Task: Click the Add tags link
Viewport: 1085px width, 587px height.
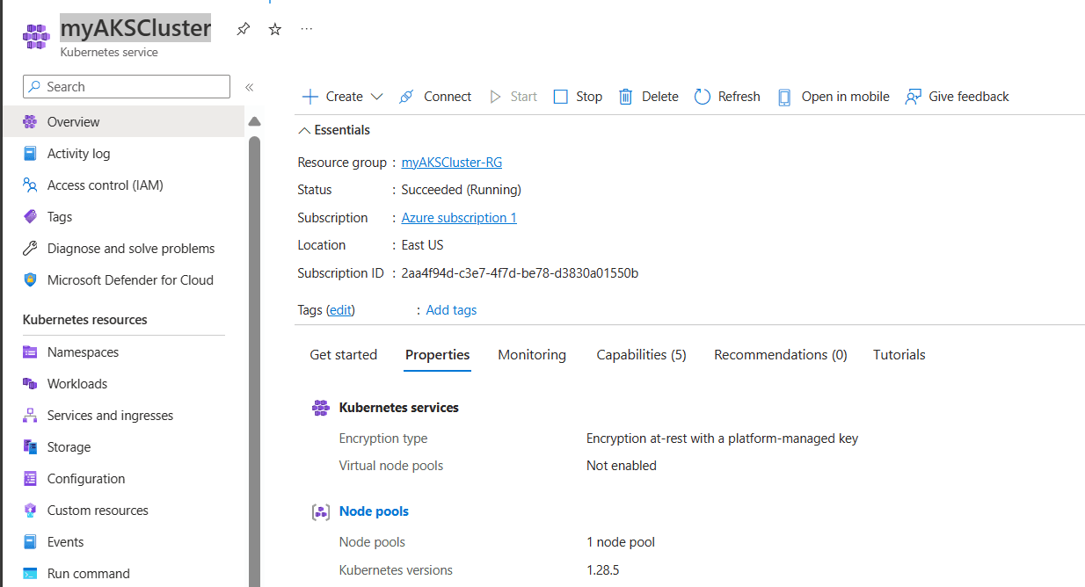Action: [451, 310]
